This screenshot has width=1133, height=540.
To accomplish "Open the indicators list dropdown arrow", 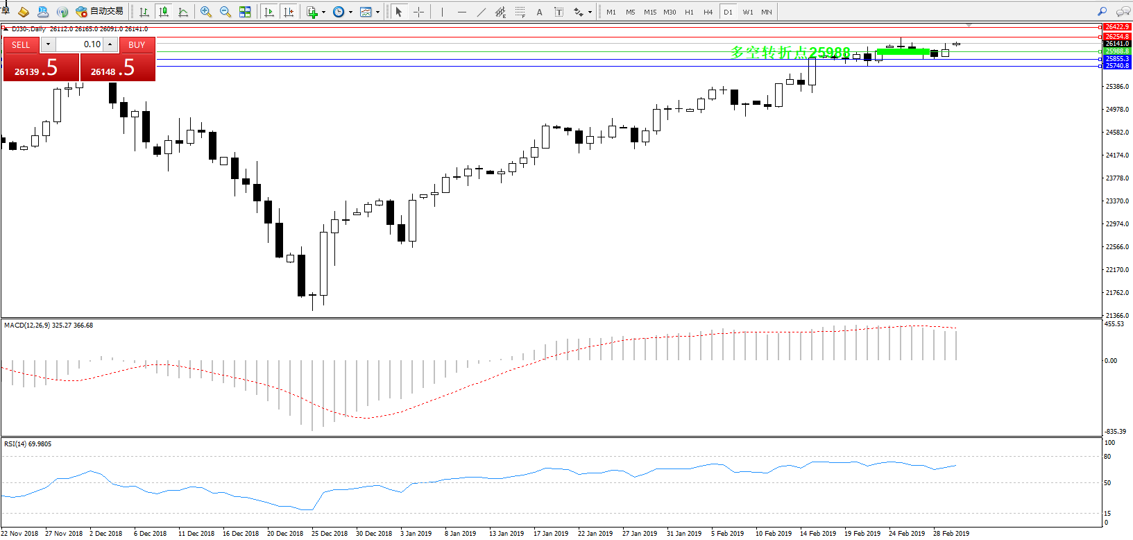I will coord(323,12).
